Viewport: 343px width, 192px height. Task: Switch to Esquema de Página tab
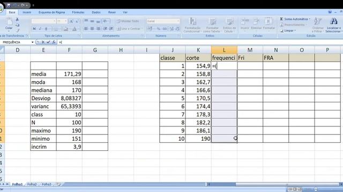point(51,12)
